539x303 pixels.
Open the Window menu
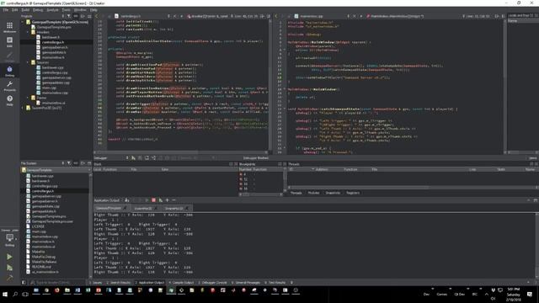coord(80,10)
